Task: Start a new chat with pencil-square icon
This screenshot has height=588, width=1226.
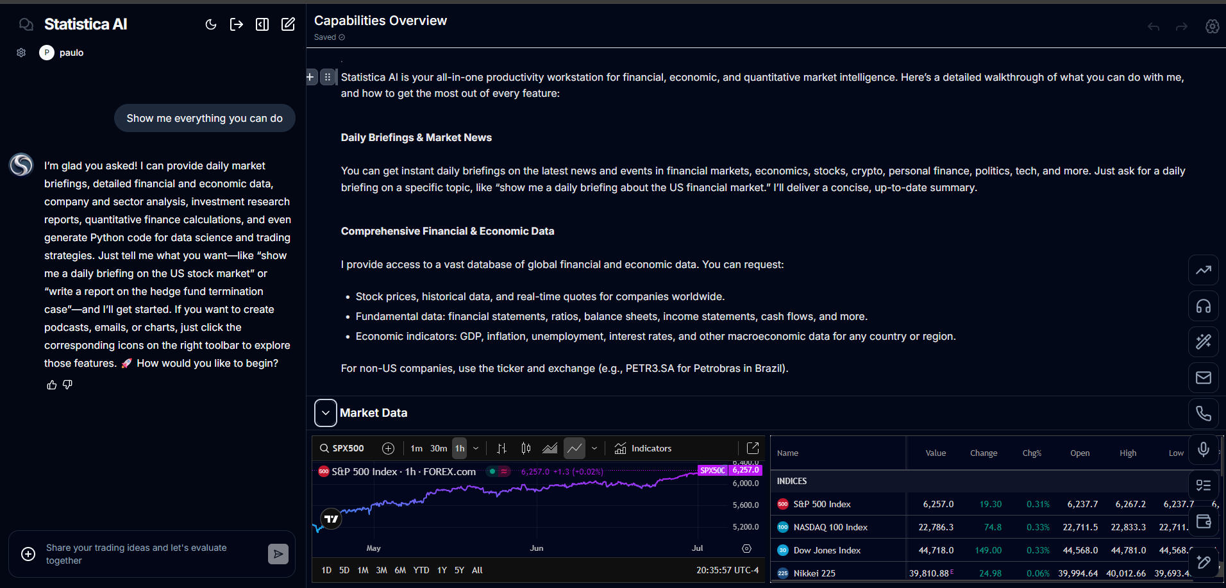Action: point(288,24)
